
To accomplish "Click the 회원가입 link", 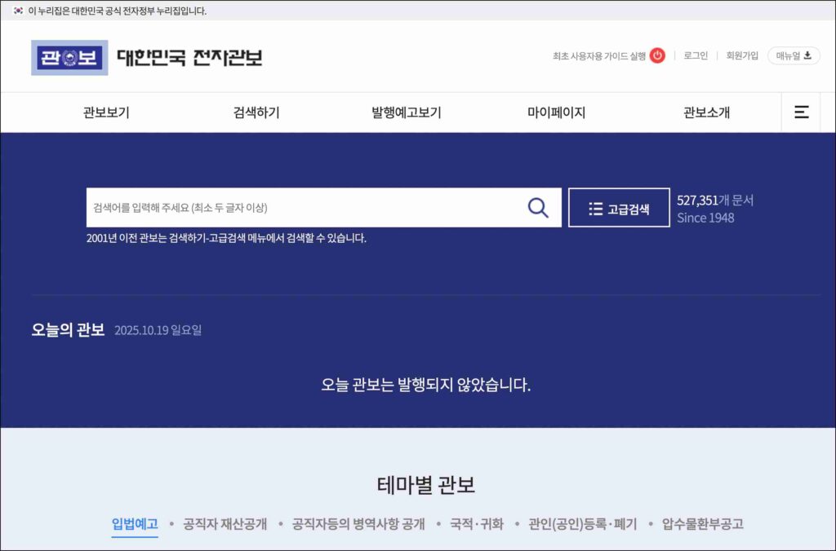I will (x=742, y=55).
